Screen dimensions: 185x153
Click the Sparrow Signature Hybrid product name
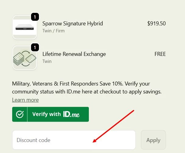pos(72,24)
